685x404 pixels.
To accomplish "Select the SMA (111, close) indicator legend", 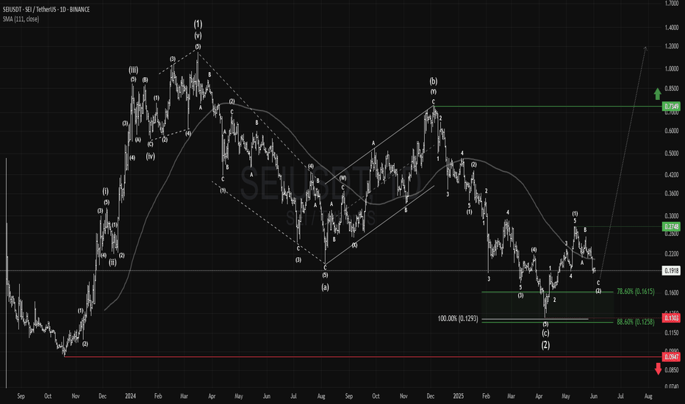I will [21, 19].
